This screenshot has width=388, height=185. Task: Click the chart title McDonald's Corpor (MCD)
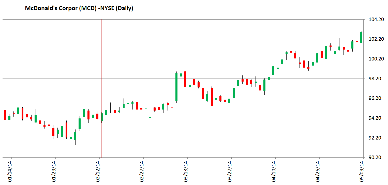pyautogui.click(x=79, y=8)
